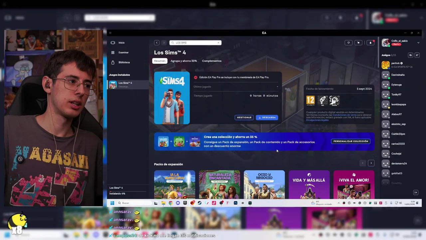The height and width of the screenshot is (240, 426).
Task: Click the CoRo_el_sabio profile avatar
Action: [x=385, y=42]
